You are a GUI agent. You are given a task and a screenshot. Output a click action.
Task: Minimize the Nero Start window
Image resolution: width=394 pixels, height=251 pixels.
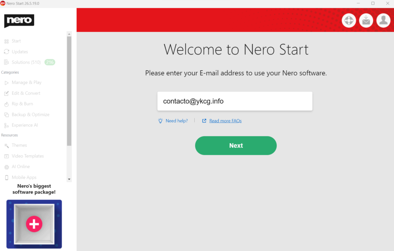358,3
